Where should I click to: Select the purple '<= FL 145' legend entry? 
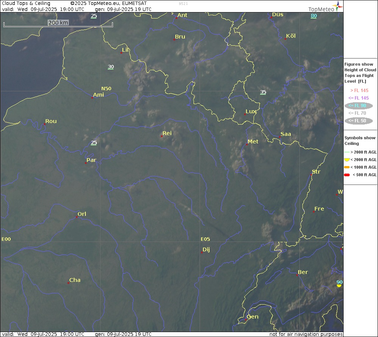(358, 98)
